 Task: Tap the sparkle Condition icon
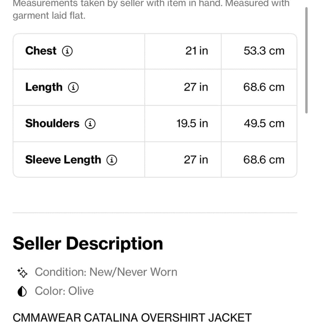[x=22, y=272]
